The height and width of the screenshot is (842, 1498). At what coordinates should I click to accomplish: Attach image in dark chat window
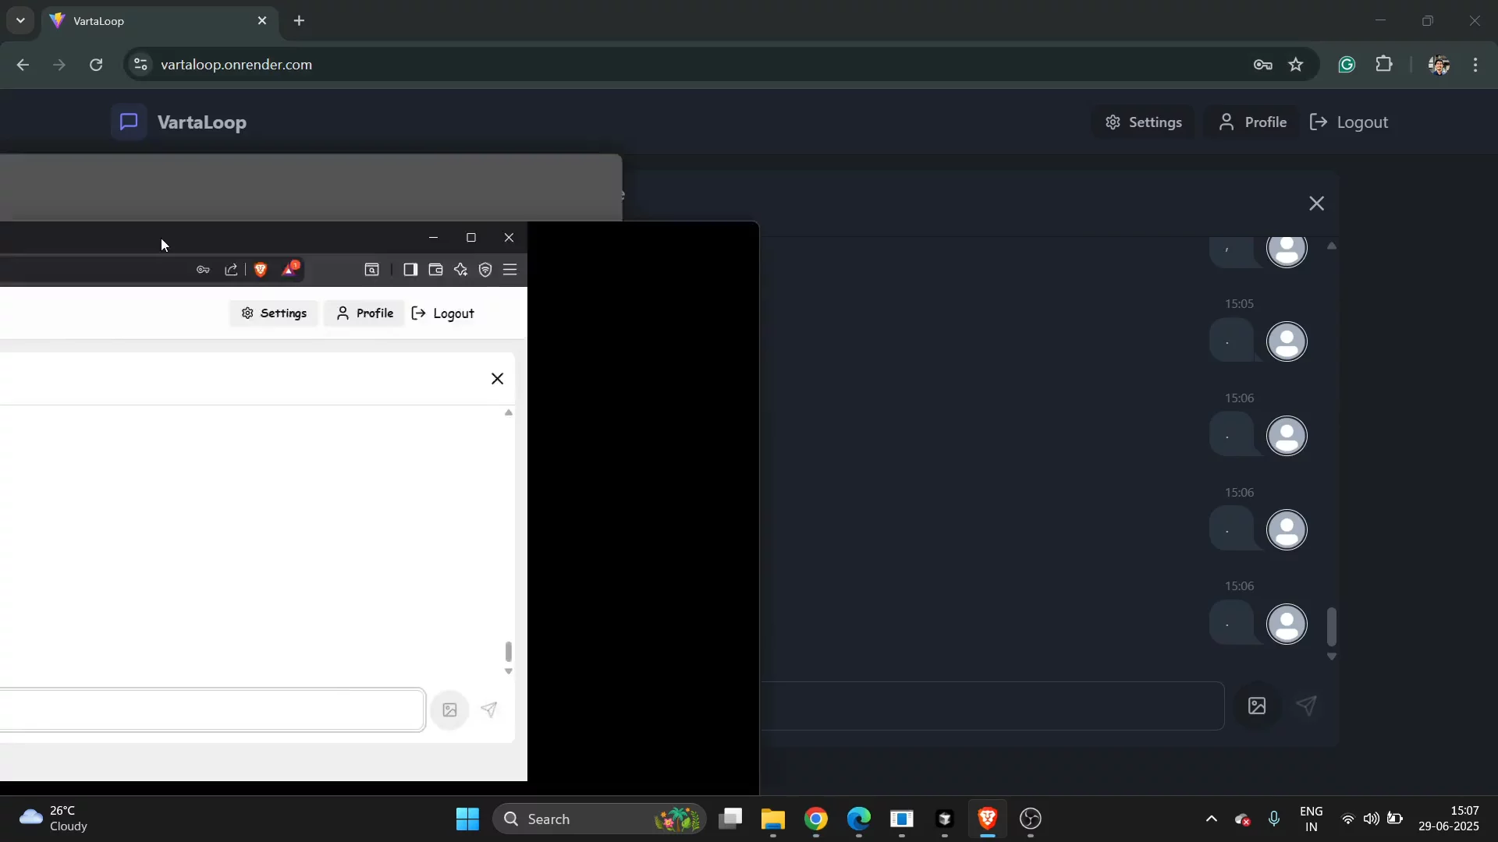click(1257, 706)
